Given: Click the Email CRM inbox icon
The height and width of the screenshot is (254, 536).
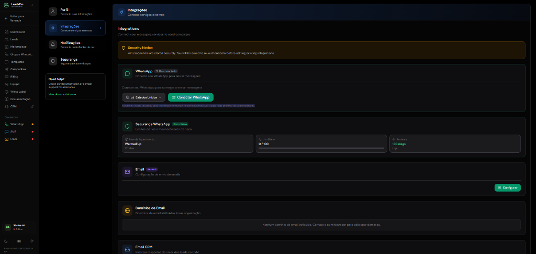Looking at the screenshot, I should tap(127, 250).
